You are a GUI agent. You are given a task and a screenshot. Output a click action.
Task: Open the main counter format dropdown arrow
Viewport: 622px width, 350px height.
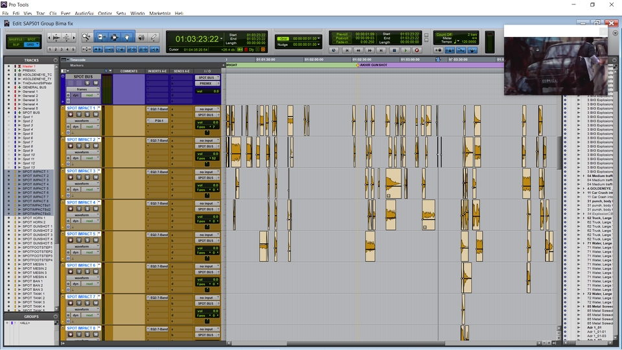click(222, 38)
